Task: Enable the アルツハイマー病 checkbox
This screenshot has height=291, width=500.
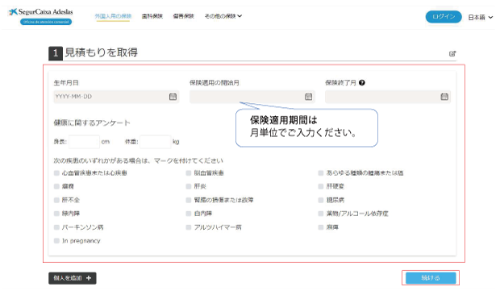Action: 189,227
